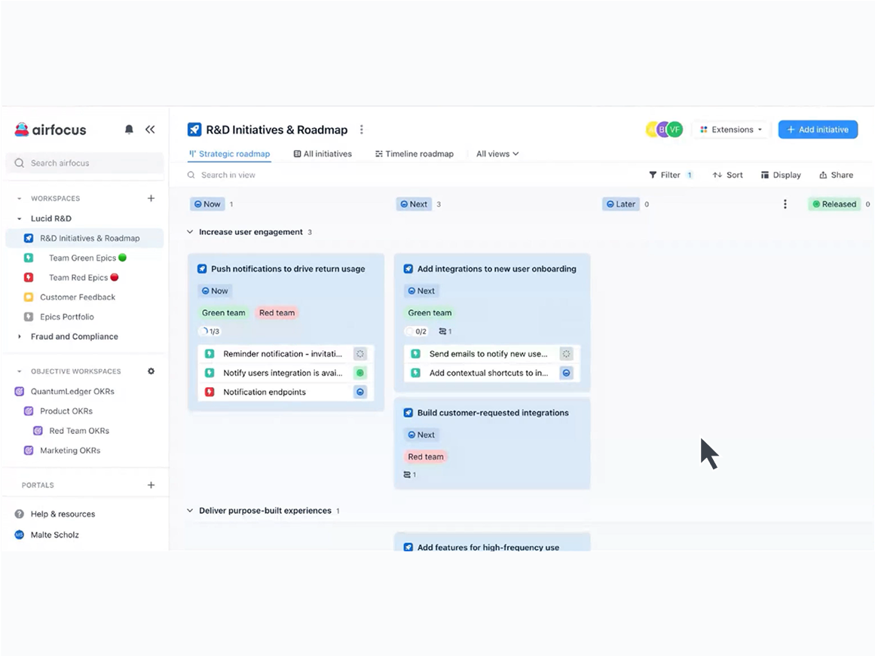This screenshot has height=656, width=875.
Task: Toggle status of Add contextual shortcuts item
Action: (x=567, y=373)
